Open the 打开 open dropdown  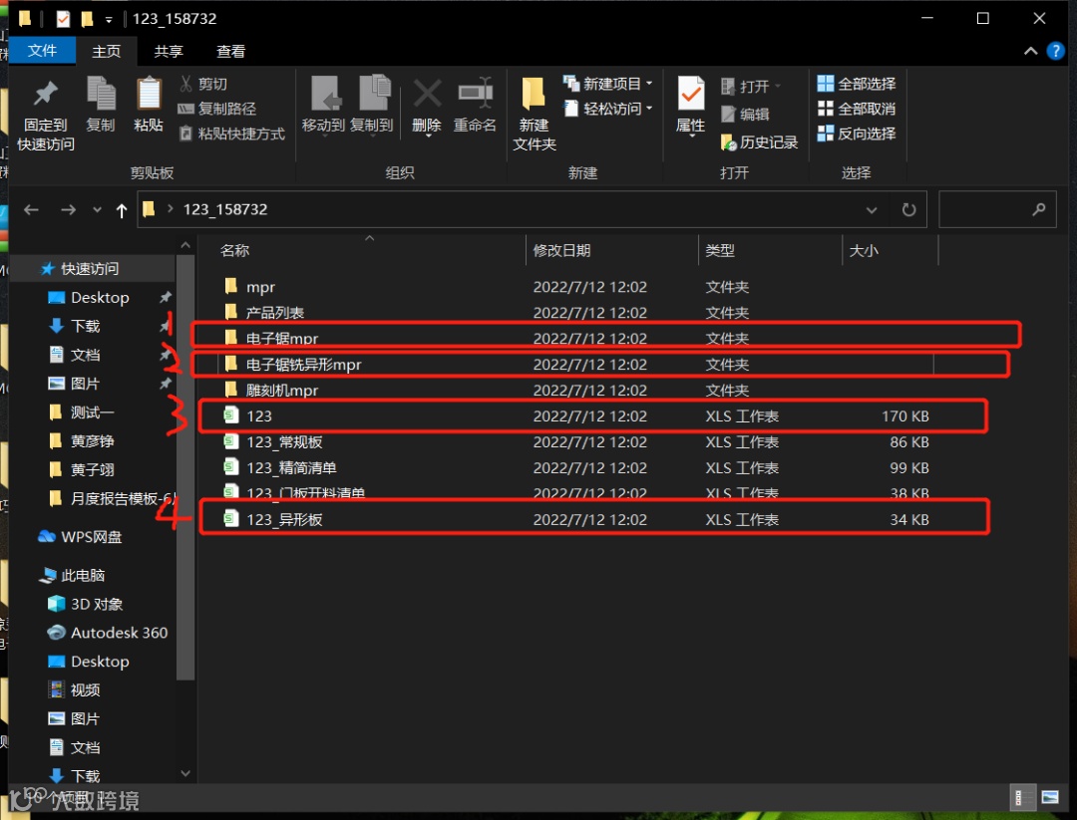[751, 87]
